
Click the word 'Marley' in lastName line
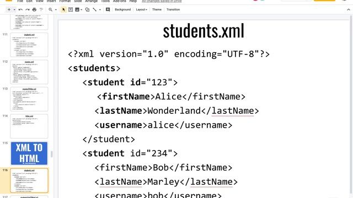click(x=163, y=182)
